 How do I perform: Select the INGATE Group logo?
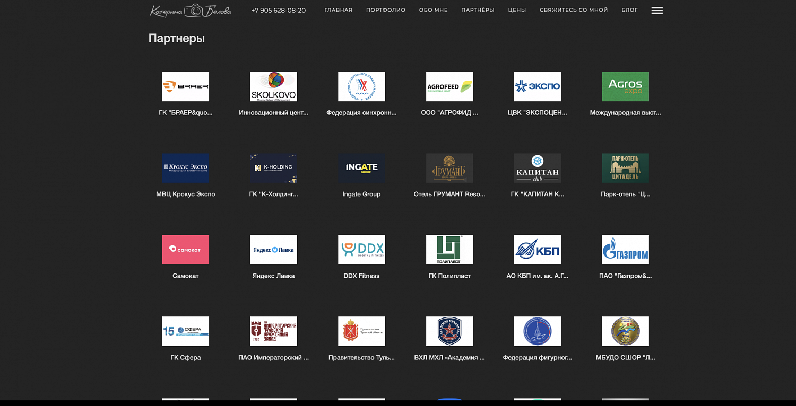coord(361,168)
